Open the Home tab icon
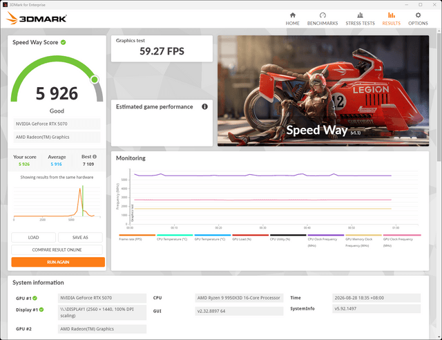Screen dimensions: 442x340 (x=293, y=15)
